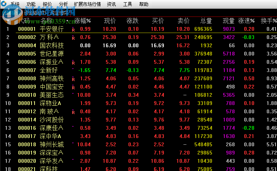The image size is (277, 171).
Task: Switch to the 资金驱动力 tab
Action: click(35, 13)
